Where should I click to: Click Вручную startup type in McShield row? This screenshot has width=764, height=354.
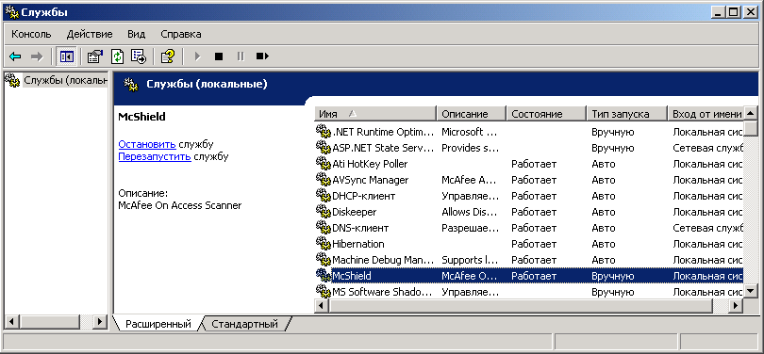(x=613, y=276)
